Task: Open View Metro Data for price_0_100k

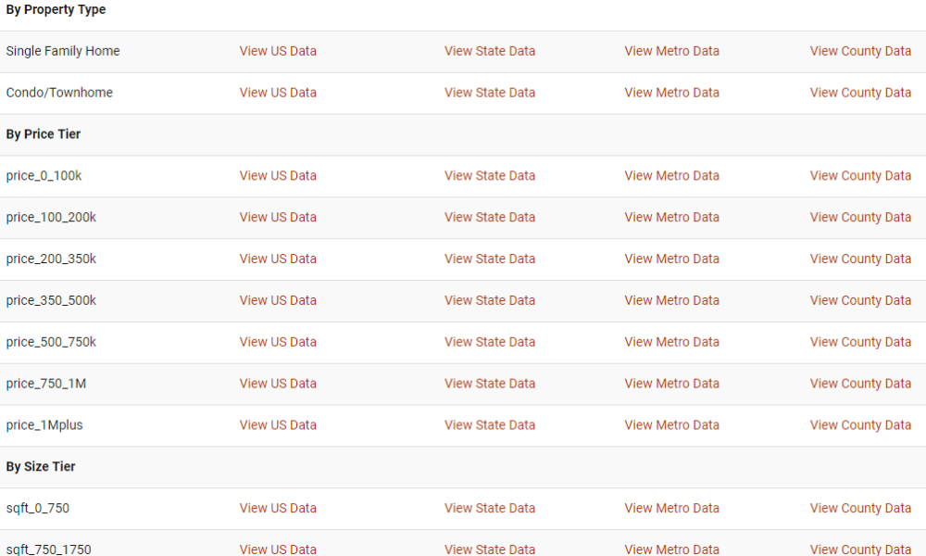Action: point(671,175)
